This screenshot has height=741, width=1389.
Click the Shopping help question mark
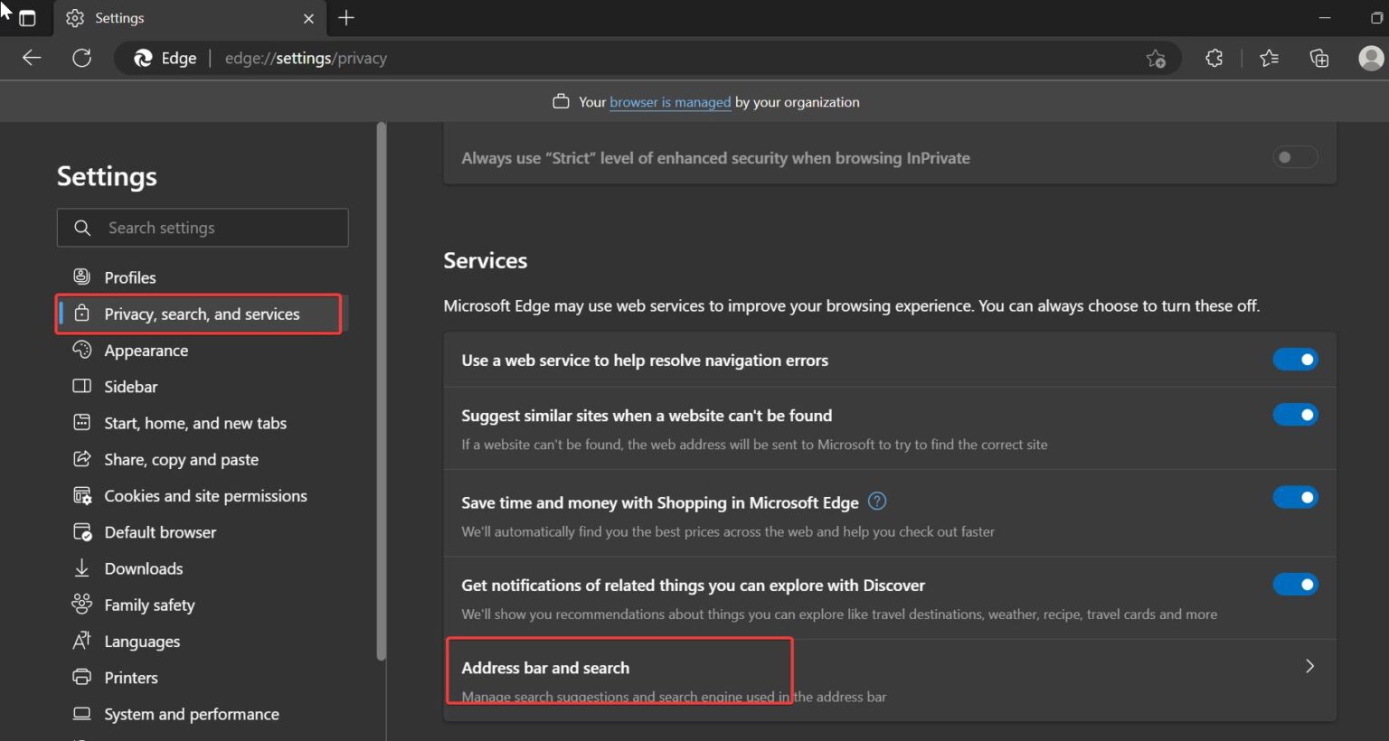point(876,501)
